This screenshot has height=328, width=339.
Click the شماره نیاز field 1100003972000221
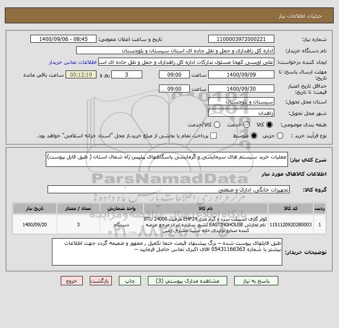point(241,39)
